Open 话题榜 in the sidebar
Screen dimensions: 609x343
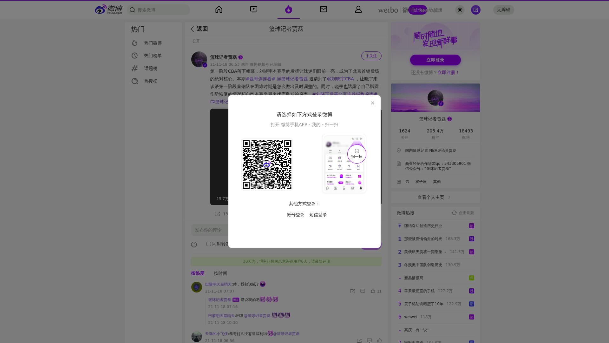click(153, 68)
